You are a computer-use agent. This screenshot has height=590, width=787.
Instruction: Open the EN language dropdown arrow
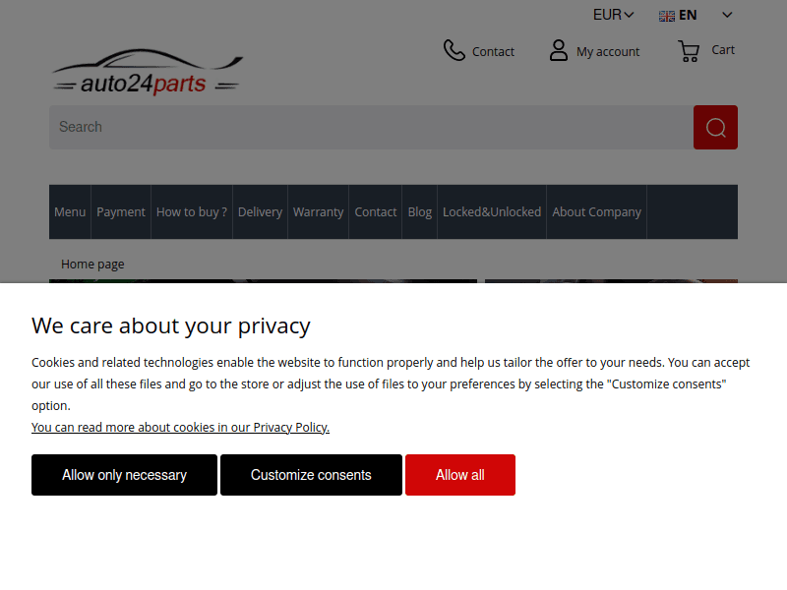tap(727, 15)
